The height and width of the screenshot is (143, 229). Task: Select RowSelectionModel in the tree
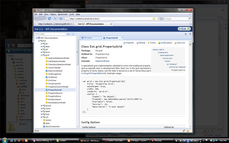[x=57, y=103]
